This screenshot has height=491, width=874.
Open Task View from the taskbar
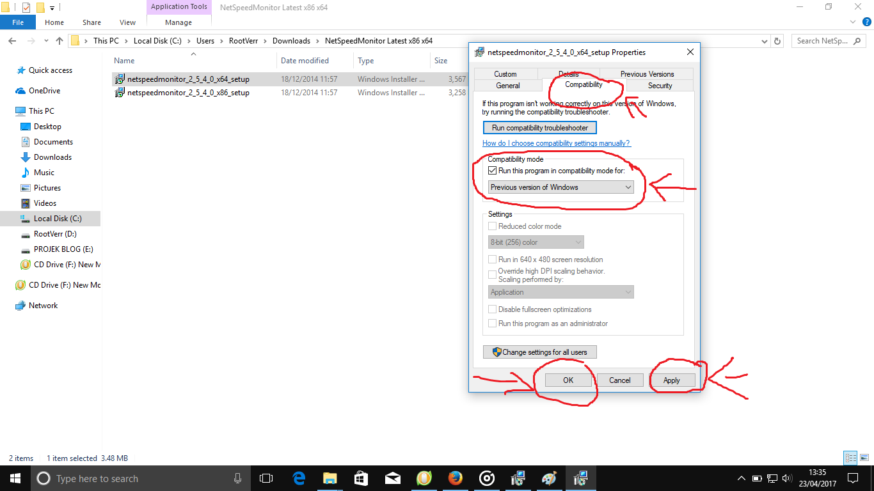click(x=266, y=478)
